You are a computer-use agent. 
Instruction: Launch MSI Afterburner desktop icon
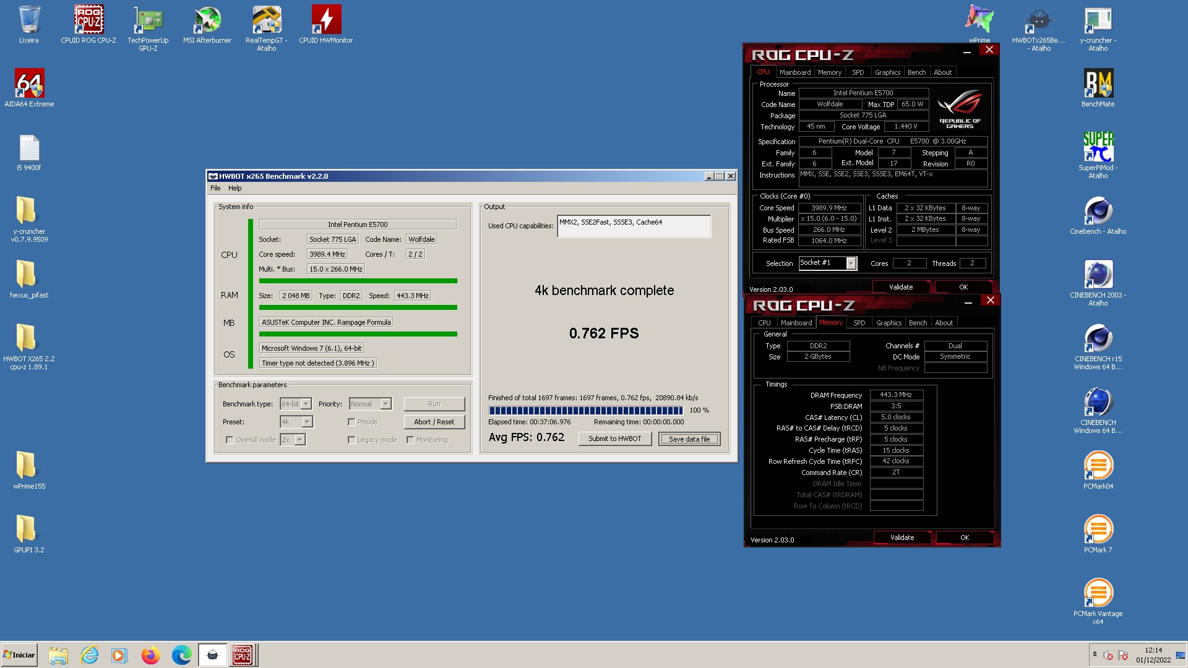207,25
